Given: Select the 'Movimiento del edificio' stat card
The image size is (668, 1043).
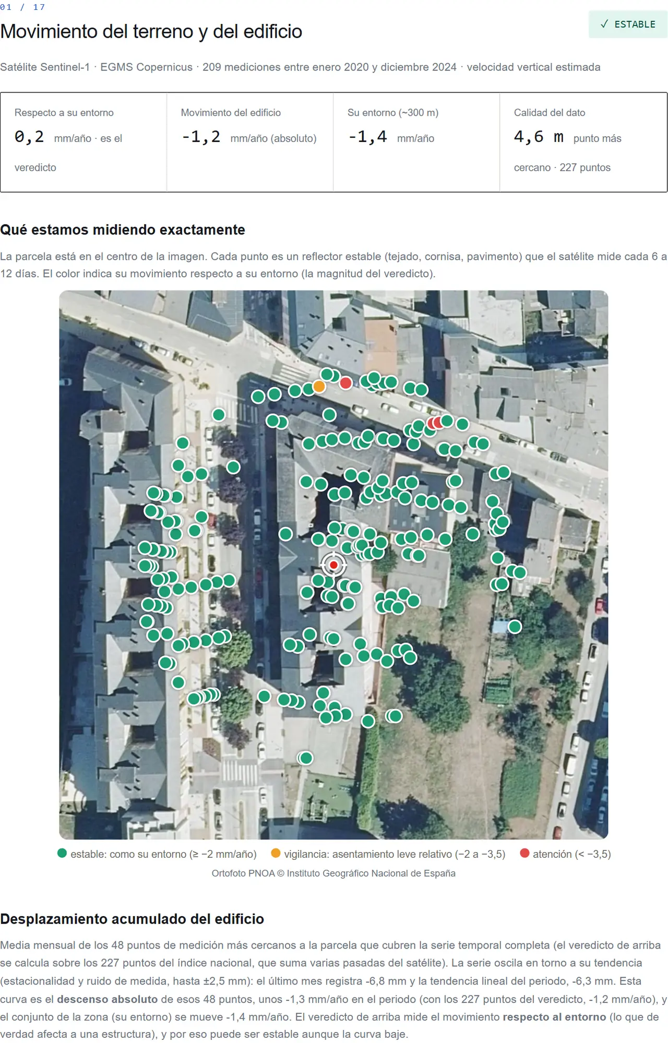Looking at the screenshot, I should (250, 142).
